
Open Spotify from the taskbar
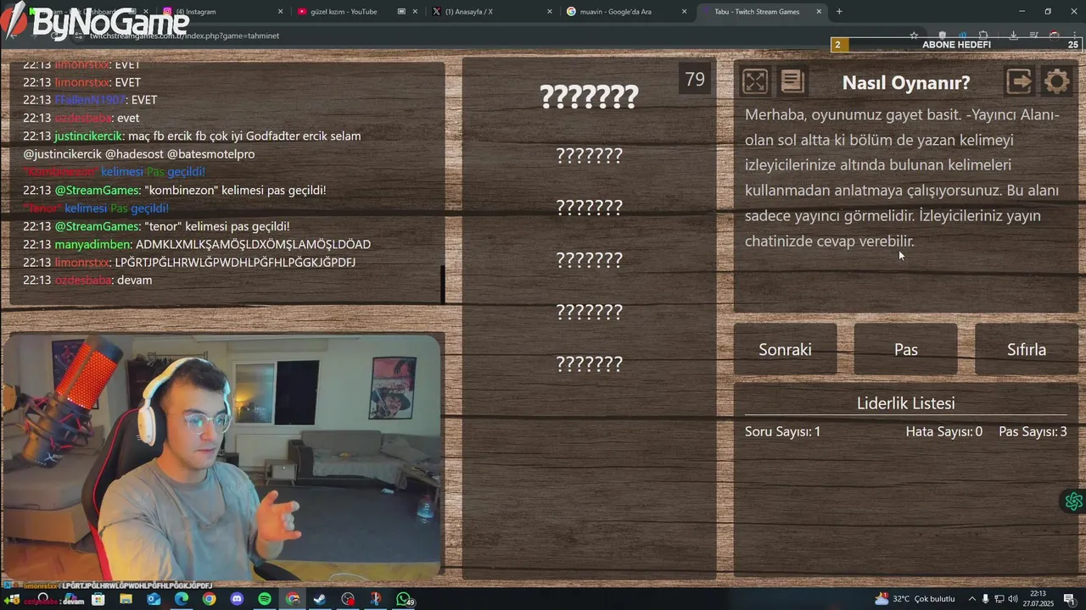265,599
